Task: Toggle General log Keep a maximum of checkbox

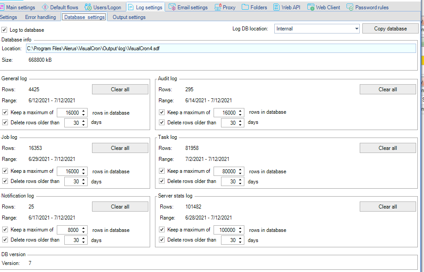Action: (5, 112)
